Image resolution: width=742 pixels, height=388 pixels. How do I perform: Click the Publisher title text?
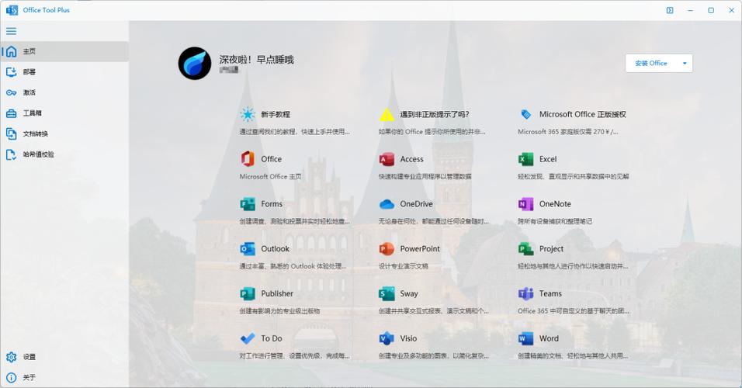click(x=277, y=293)
